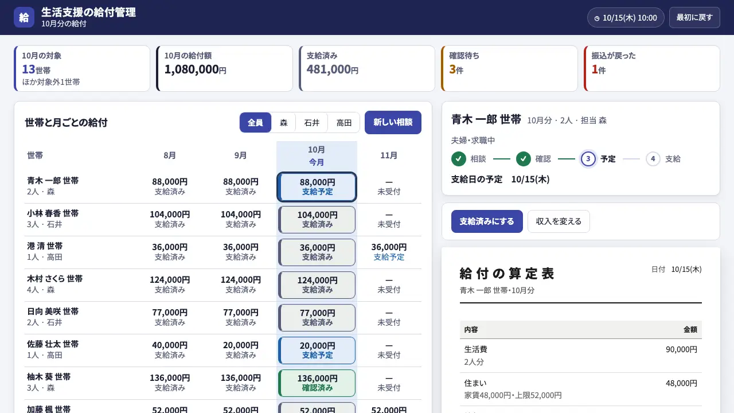
Task: Click the 10月 今月 column header
Action: [x=317, y=155]
